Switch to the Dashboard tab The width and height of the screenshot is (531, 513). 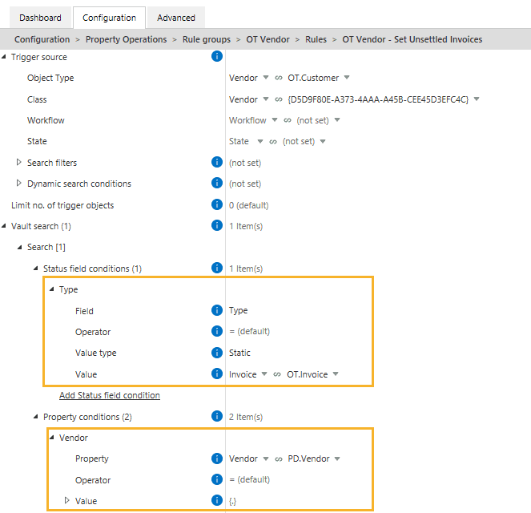[40, 18]
